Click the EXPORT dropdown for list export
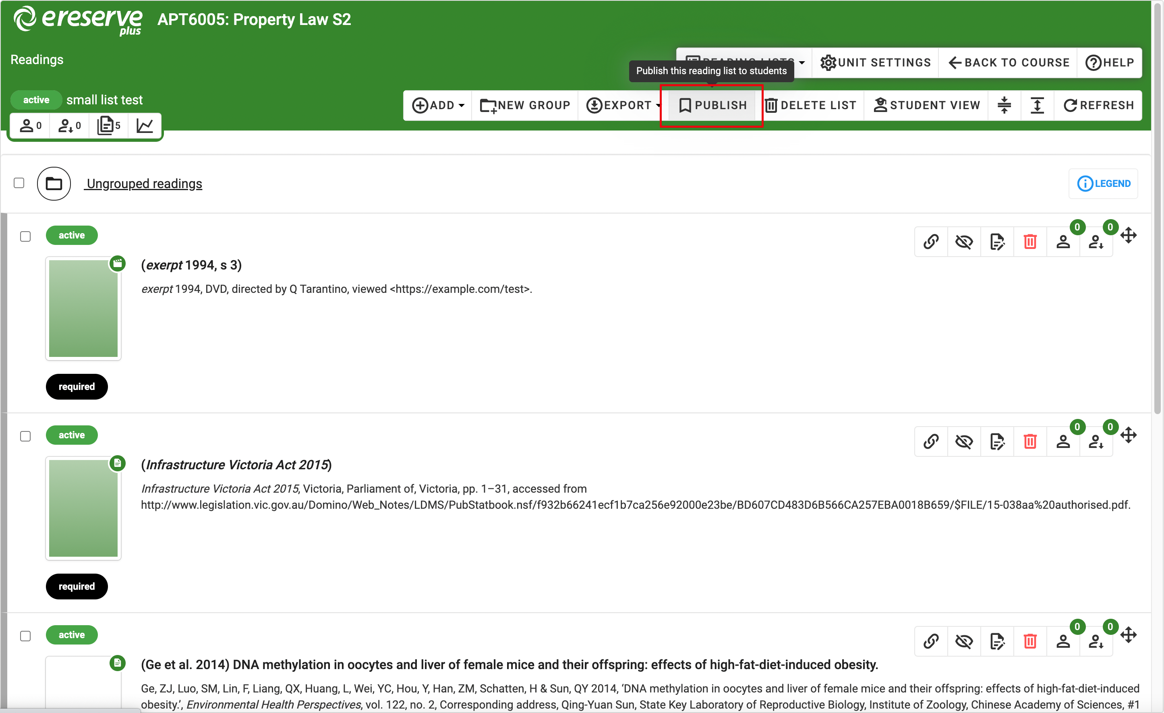 coord(624,105)
